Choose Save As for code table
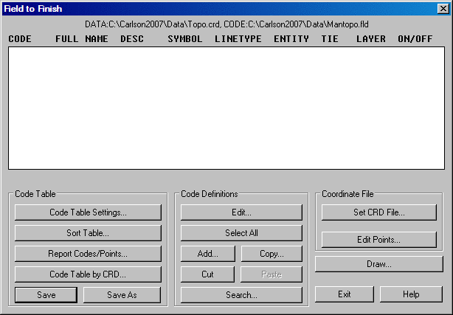The height and width of the screenshot is (315, 453). point(122,295)
